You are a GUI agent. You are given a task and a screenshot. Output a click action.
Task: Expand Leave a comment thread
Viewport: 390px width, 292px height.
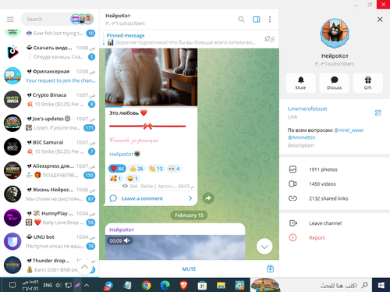[x=151, y=198]
